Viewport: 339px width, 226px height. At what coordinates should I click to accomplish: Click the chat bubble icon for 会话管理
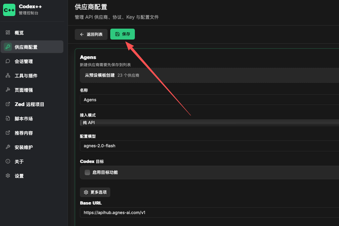tap(8, 61)
